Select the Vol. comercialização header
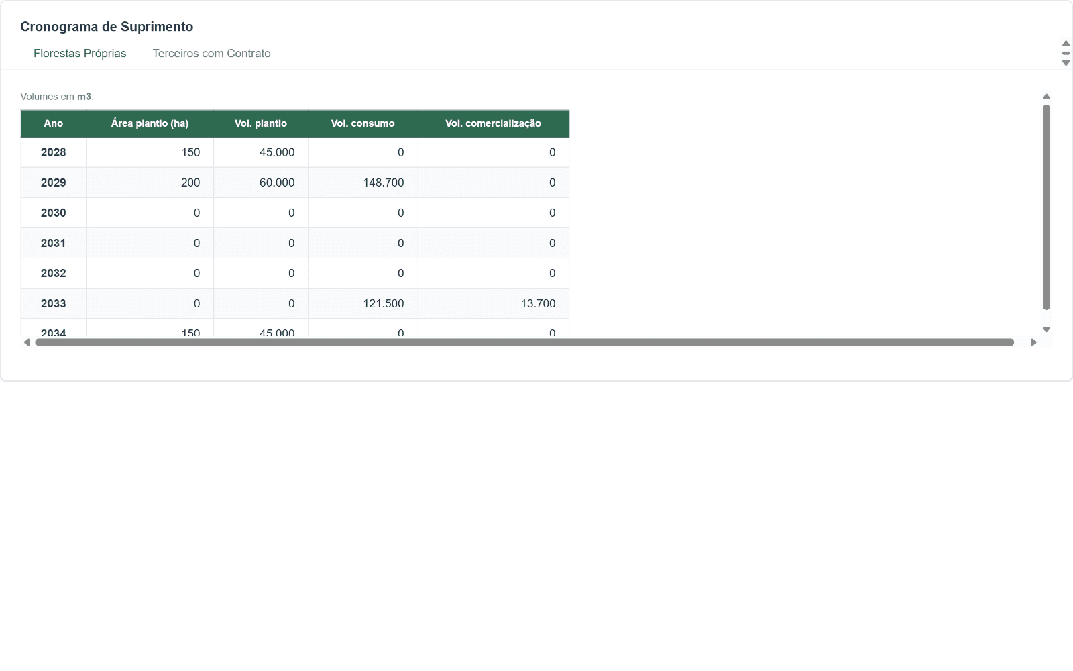Screen dimensions: 1073x671 click(494, 123)
